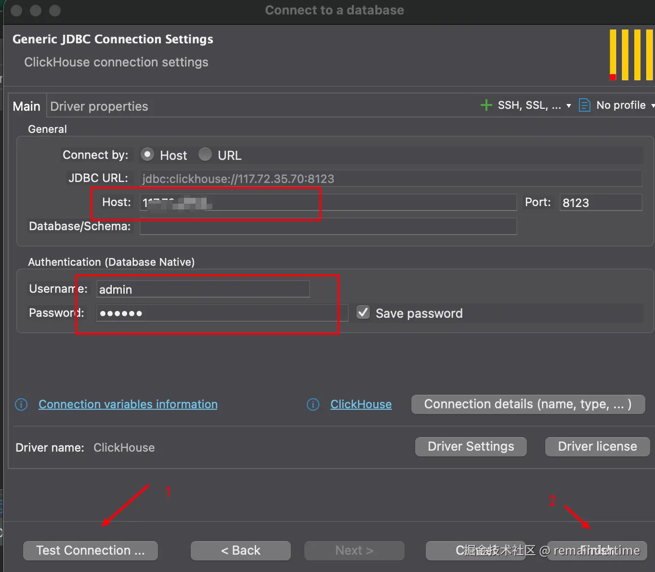Click the 'ClickHouse connection settings' subtitle
This screenshot has height=572, width=655.
(116, 62)
